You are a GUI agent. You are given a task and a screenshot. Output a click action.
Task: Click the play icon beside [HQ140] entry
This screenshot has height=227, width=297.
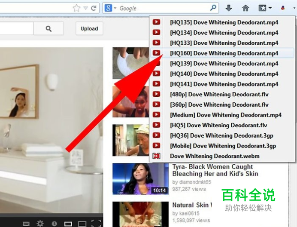(157, 74)
